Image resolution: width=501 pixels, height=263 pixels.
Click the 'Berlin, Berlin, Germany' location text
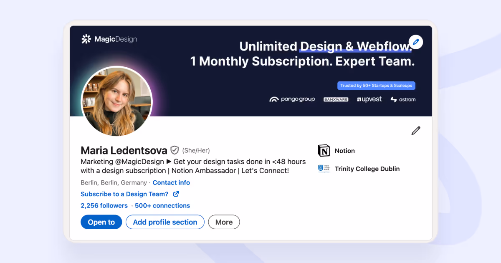point(114,182)
